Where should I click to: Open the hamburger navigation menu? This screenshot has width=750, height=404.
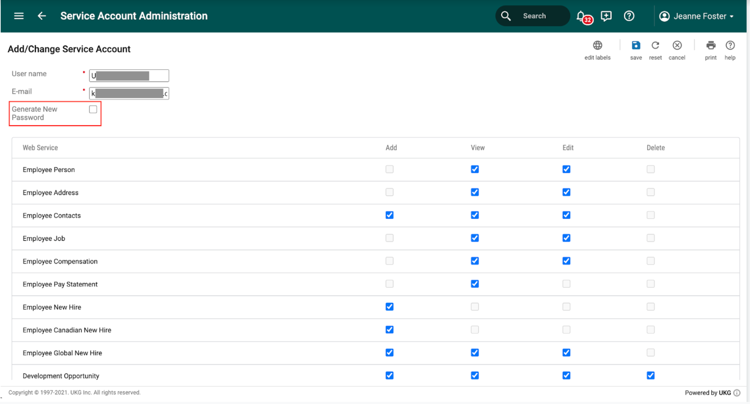19,16
